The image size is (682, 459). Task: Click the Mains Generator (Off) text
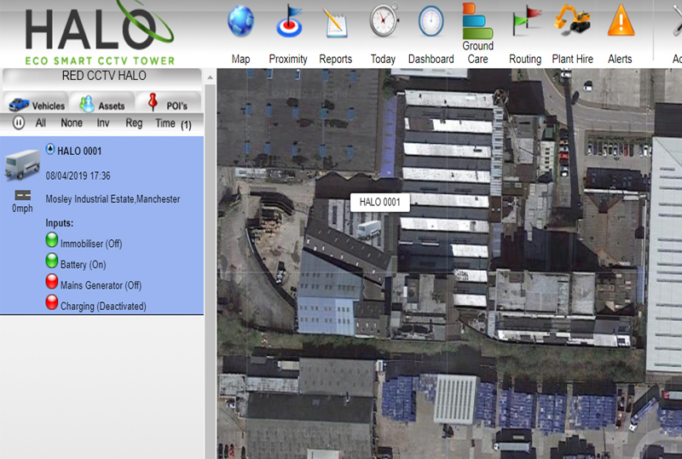pos(101,285)
